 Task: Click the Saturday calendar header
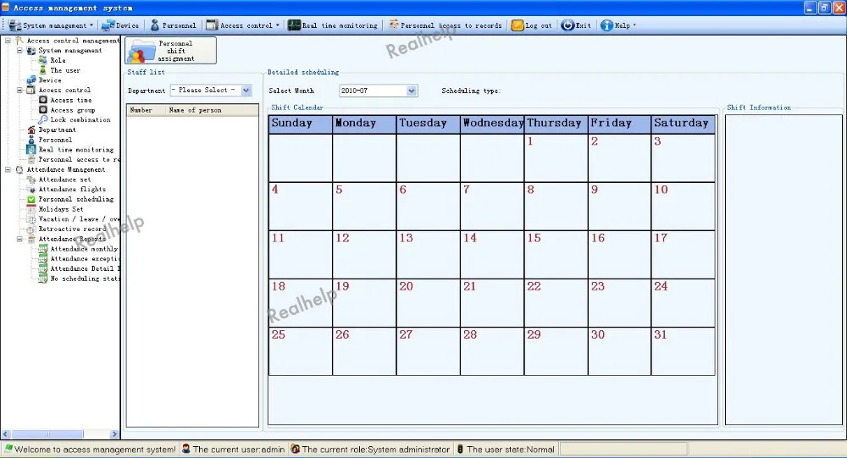[684, 124]
